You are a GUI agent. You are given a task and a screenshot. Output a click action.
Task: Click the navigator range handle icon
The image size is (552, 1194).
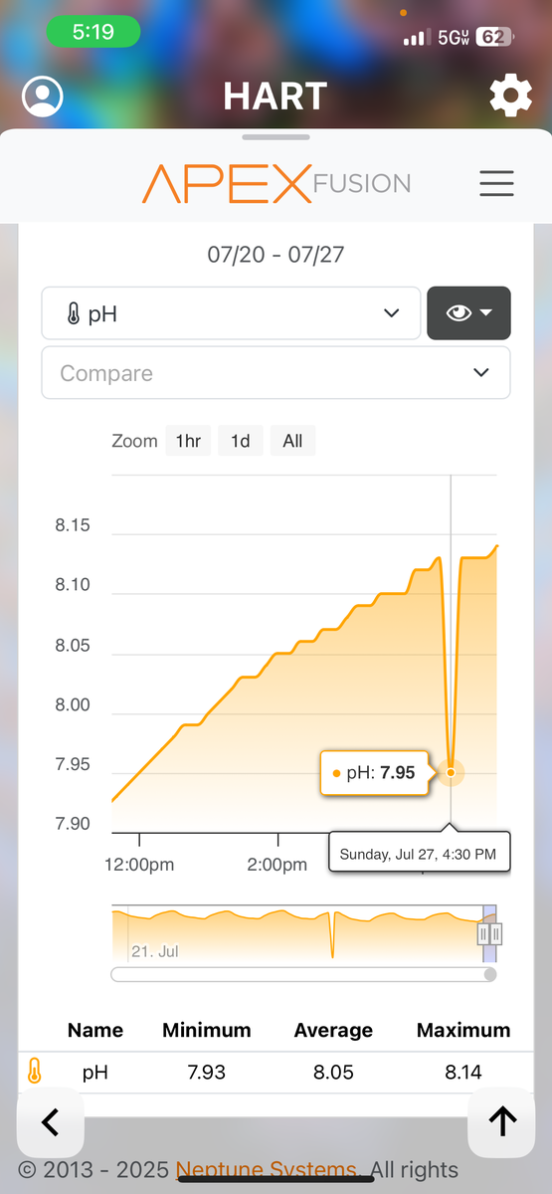click(489, 933)
